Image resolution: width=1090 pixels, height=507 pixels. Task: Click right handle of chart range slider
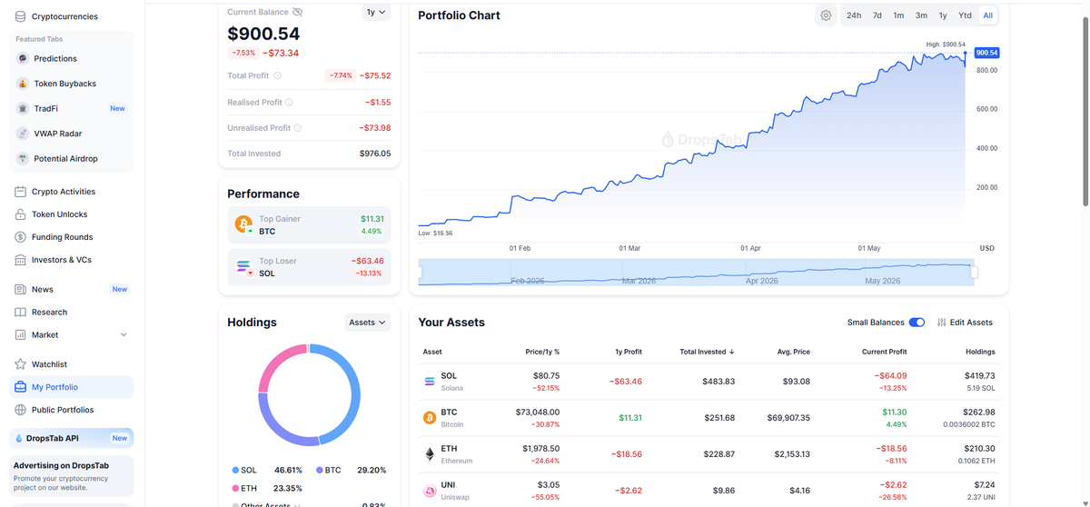(x=975, y=272)
